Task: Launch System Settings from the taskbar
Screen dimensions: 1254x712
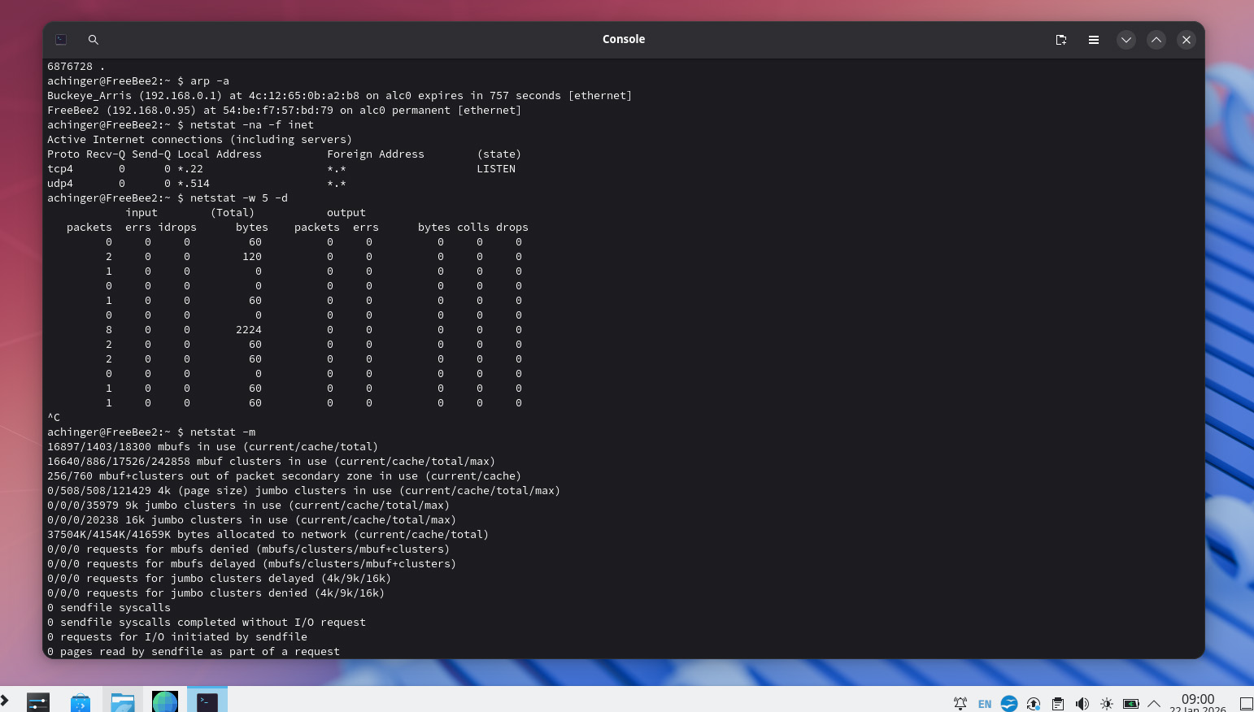Action: (38, 701)
